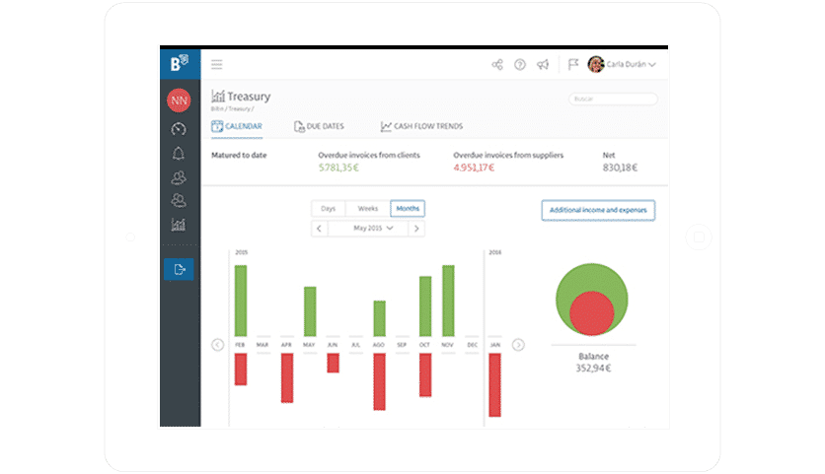Open the help question mark icon
The width and height of the screenshot is (825, 474).
[x=520, y=65]
